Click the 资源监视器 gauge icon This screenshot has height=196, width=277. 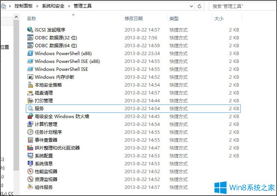pyautogui.click(x=30, y=179)
